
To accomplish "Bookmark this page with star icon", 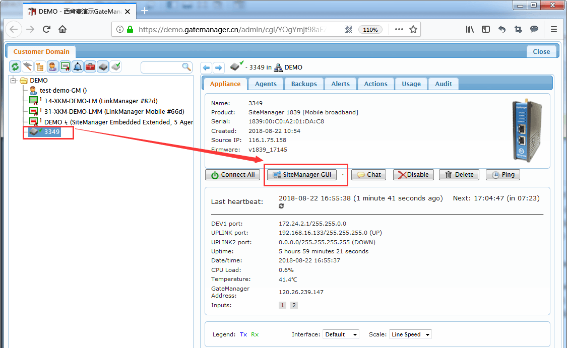I will [x=413, y=29].
